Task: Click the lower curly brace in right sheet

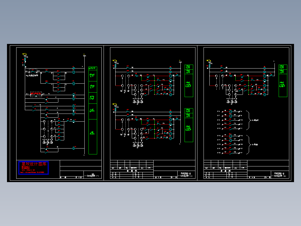Action: [249, 145]
